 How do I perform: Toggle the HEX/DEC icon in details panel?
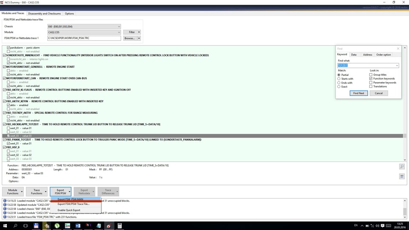402,176
